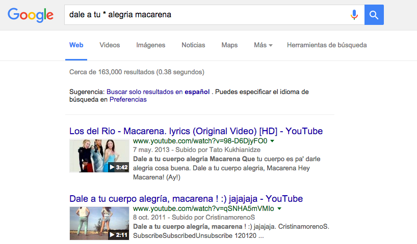Expand the Más dropdown menu

[263, 45]
